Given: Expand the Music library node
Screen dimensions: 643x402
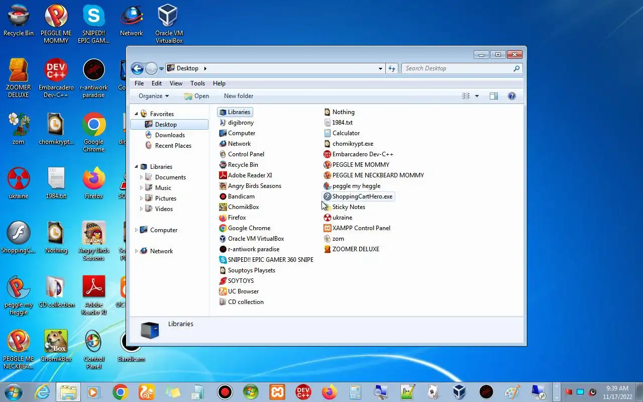Looking at the screenshot, I should [x=141, y=188].
